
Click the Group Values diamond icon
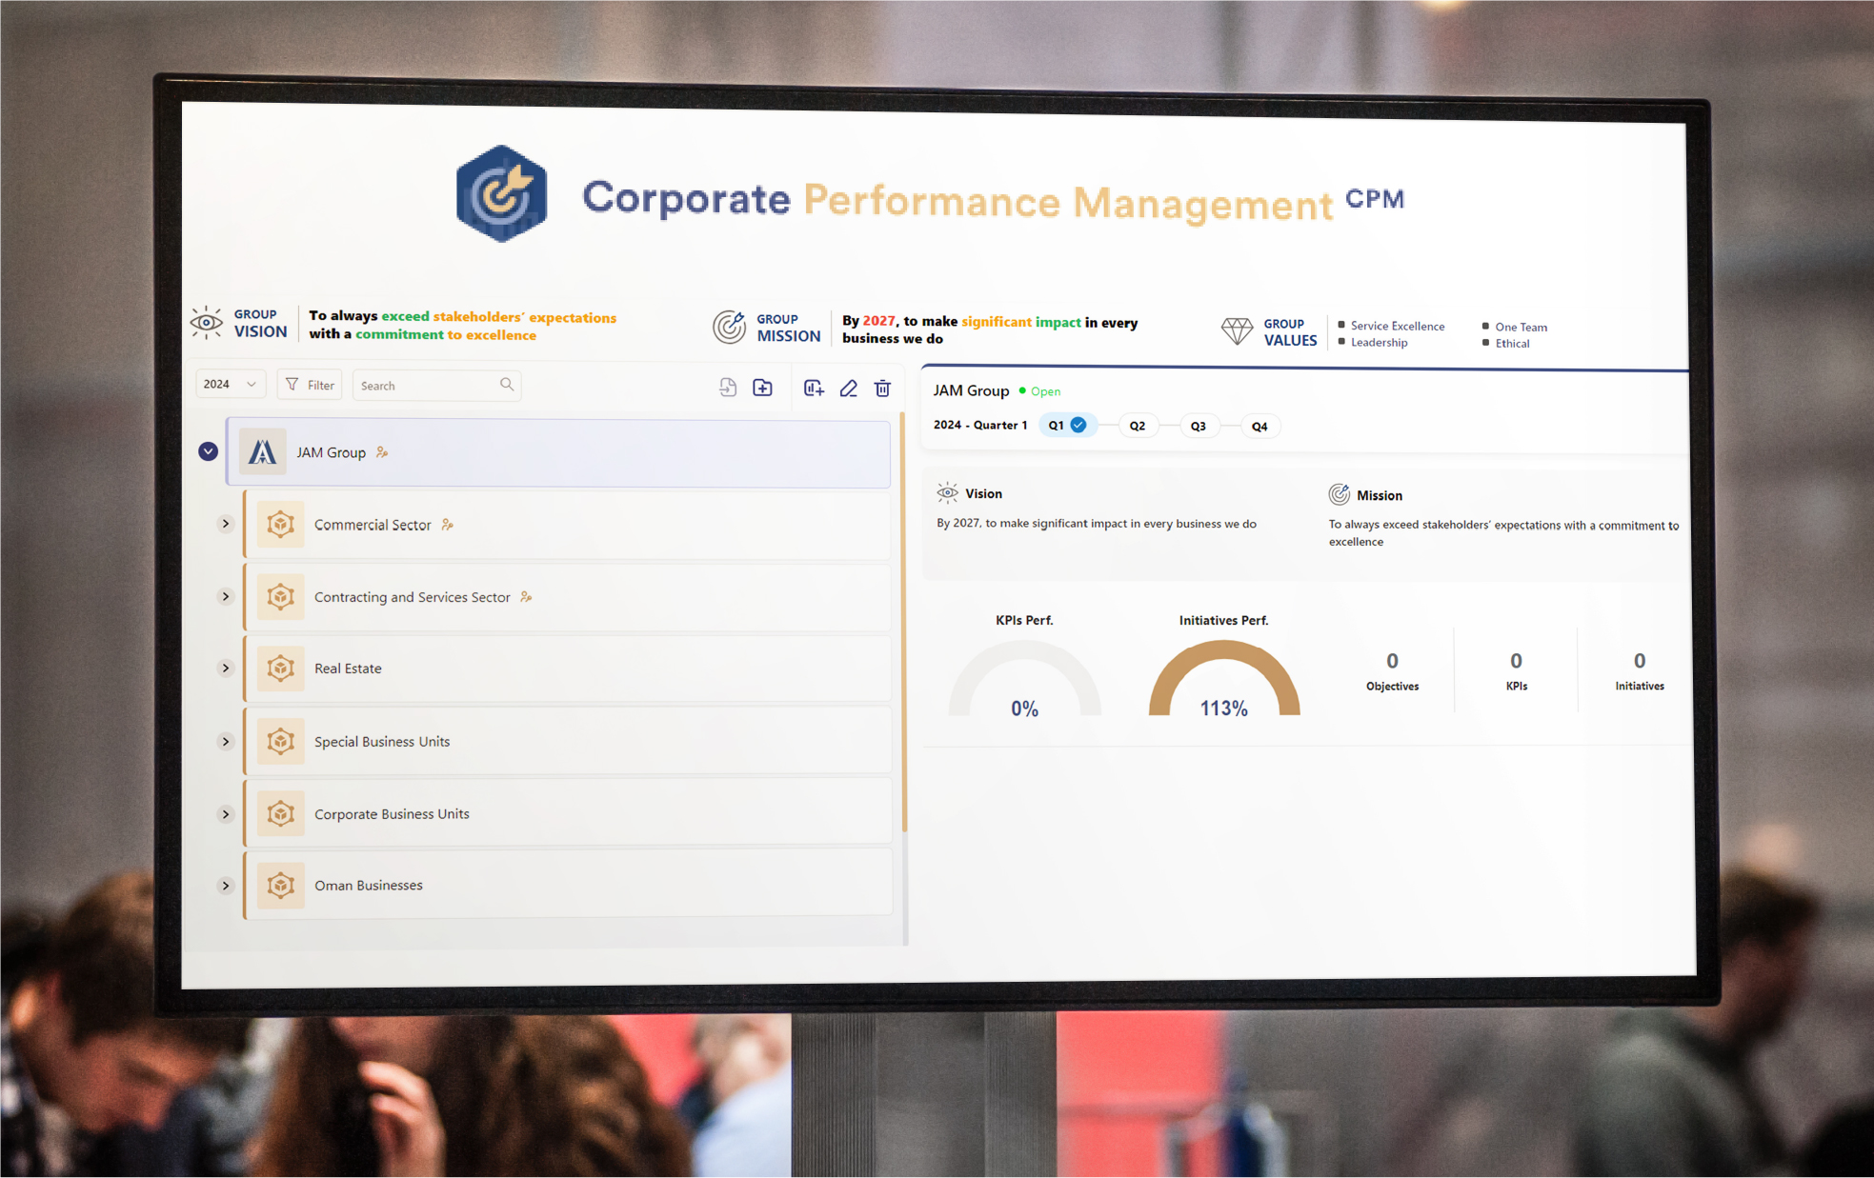1237,330
